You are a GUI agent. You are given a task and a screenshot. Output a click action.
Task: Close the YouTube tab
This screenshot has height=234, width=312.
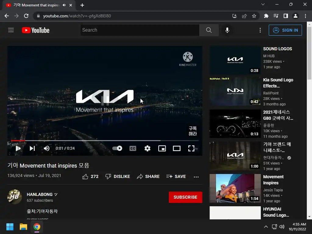point(71,5)
